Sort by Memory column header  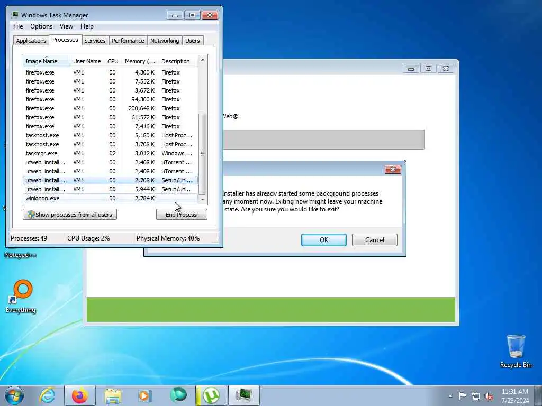[x=140, y=61]
